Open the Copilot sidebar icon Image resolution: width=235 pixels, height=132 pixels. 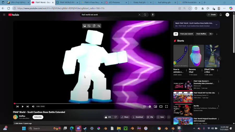[x=231, y=8]
